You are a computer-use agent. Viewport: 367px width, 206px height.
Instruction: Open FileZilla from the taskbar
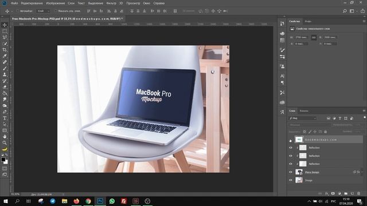coord(124,201)
